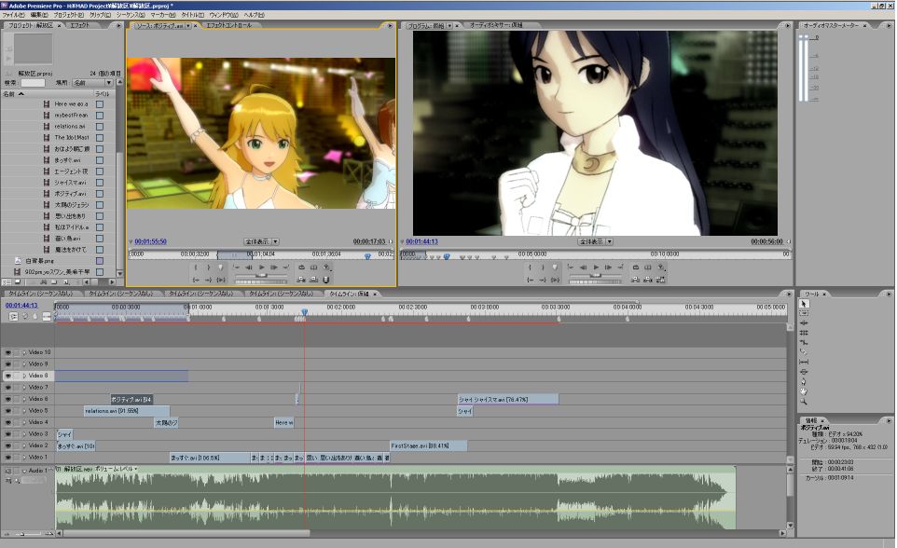Image resolution: width=897 pixels, height=548 pixels.
Task: Select the Ripple Edit tool
Action: 803,323
